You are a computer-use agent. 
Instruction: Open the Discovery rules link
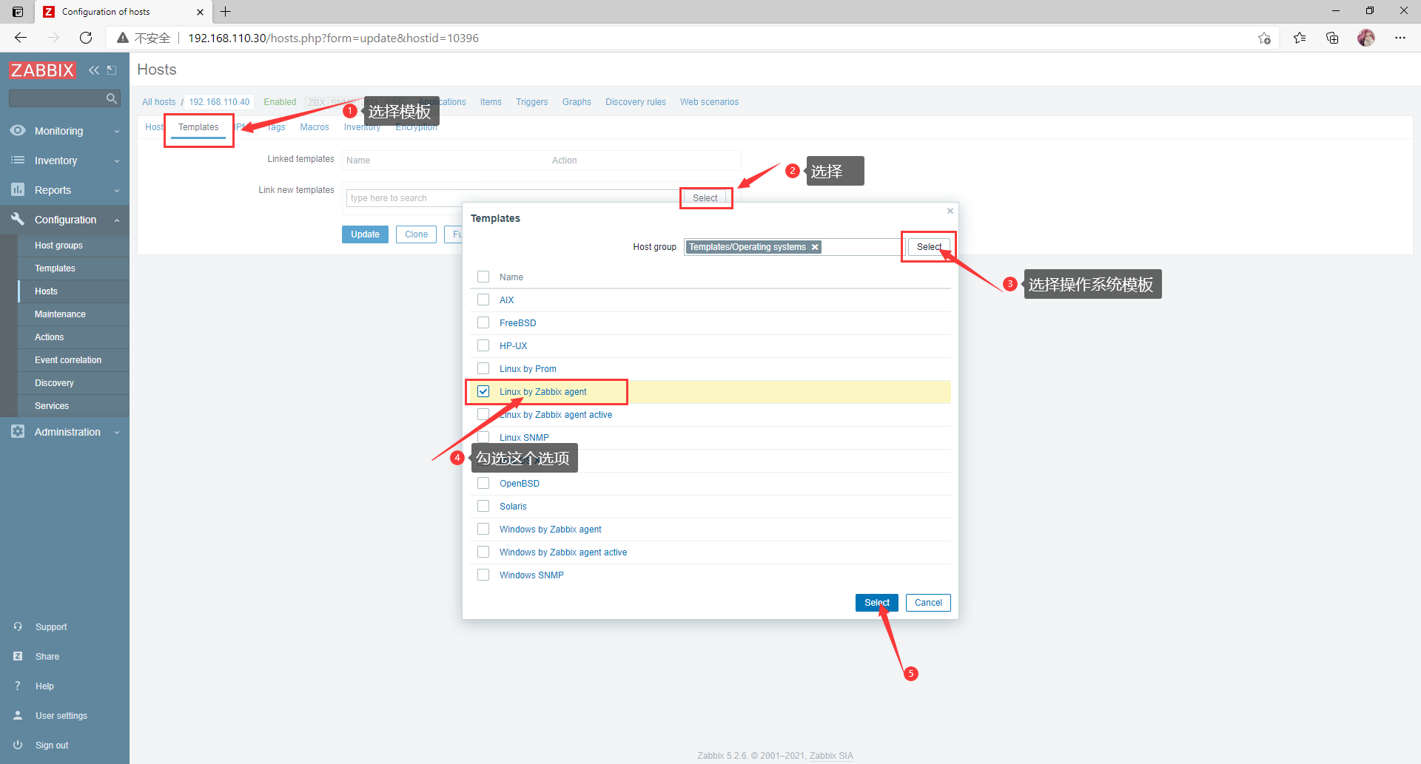point(636,102)
